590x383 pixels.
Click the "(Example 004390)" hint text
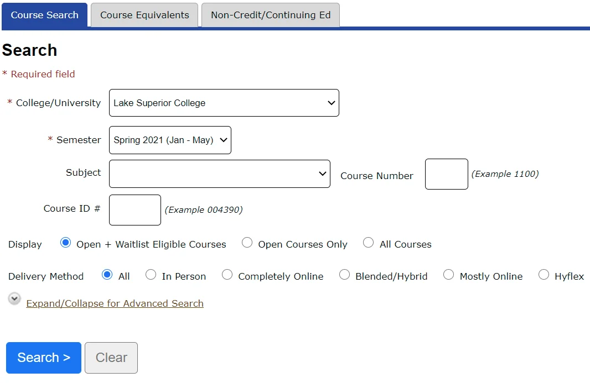pos(204,209)
